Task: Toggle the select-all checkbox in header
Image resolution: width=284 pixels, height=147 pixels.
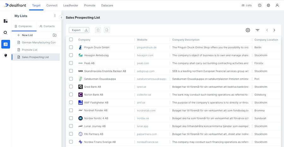Action: pos(71,39)
